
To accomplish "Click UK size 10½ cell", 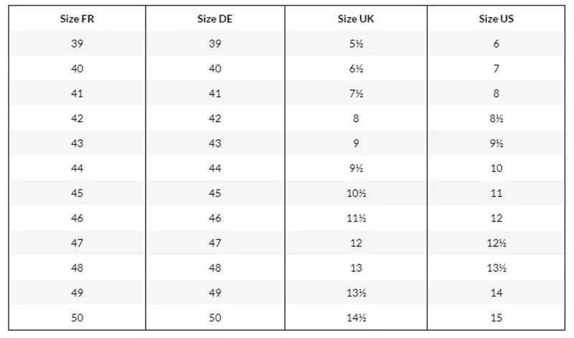I will (x=356, y=193).
